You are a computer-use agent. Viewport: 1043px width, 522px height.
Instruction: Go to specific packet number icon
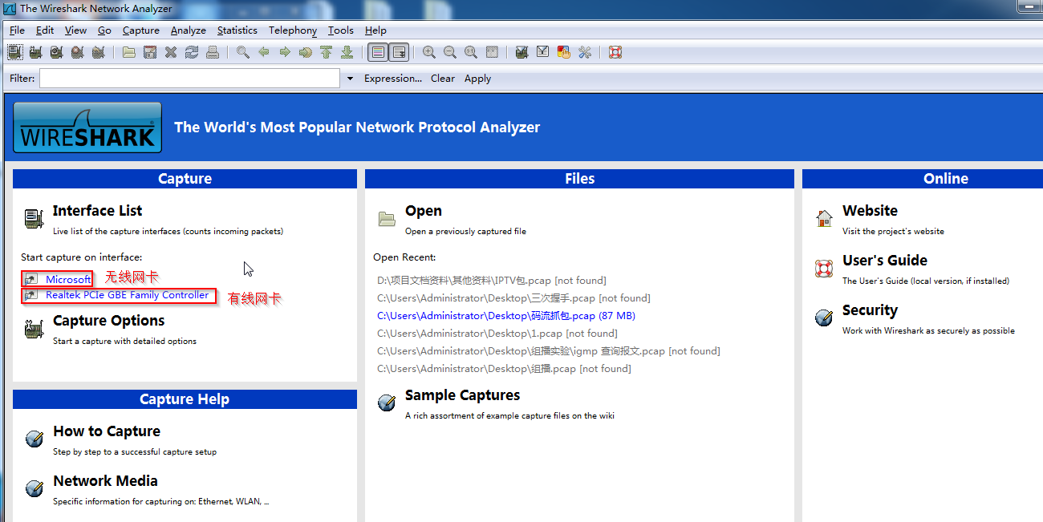pyautogui.click(x=306, y=52)
